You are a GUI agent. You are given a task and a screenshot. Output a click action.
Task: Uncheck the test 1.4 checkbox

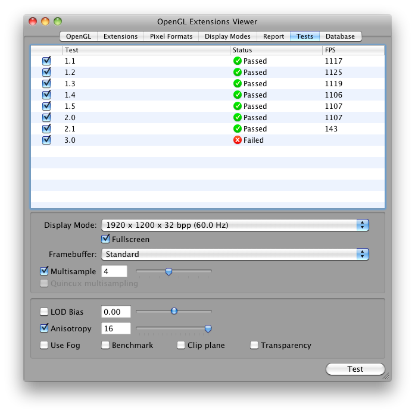[x=46, y=95]
